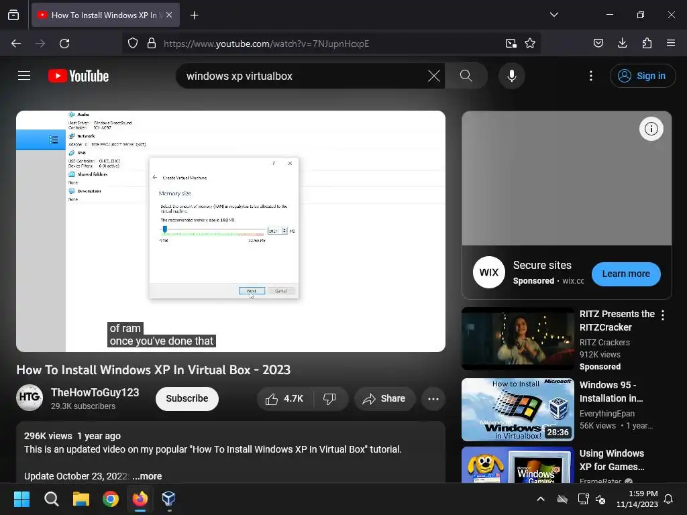The width and height of the screenshot is (687, 515).
Task: Like the video showing 4.7K
Action: click(x=284, y=399)
